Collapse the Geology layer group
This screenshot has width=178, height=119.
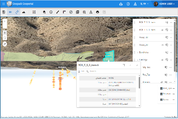[x=138, y=60]
